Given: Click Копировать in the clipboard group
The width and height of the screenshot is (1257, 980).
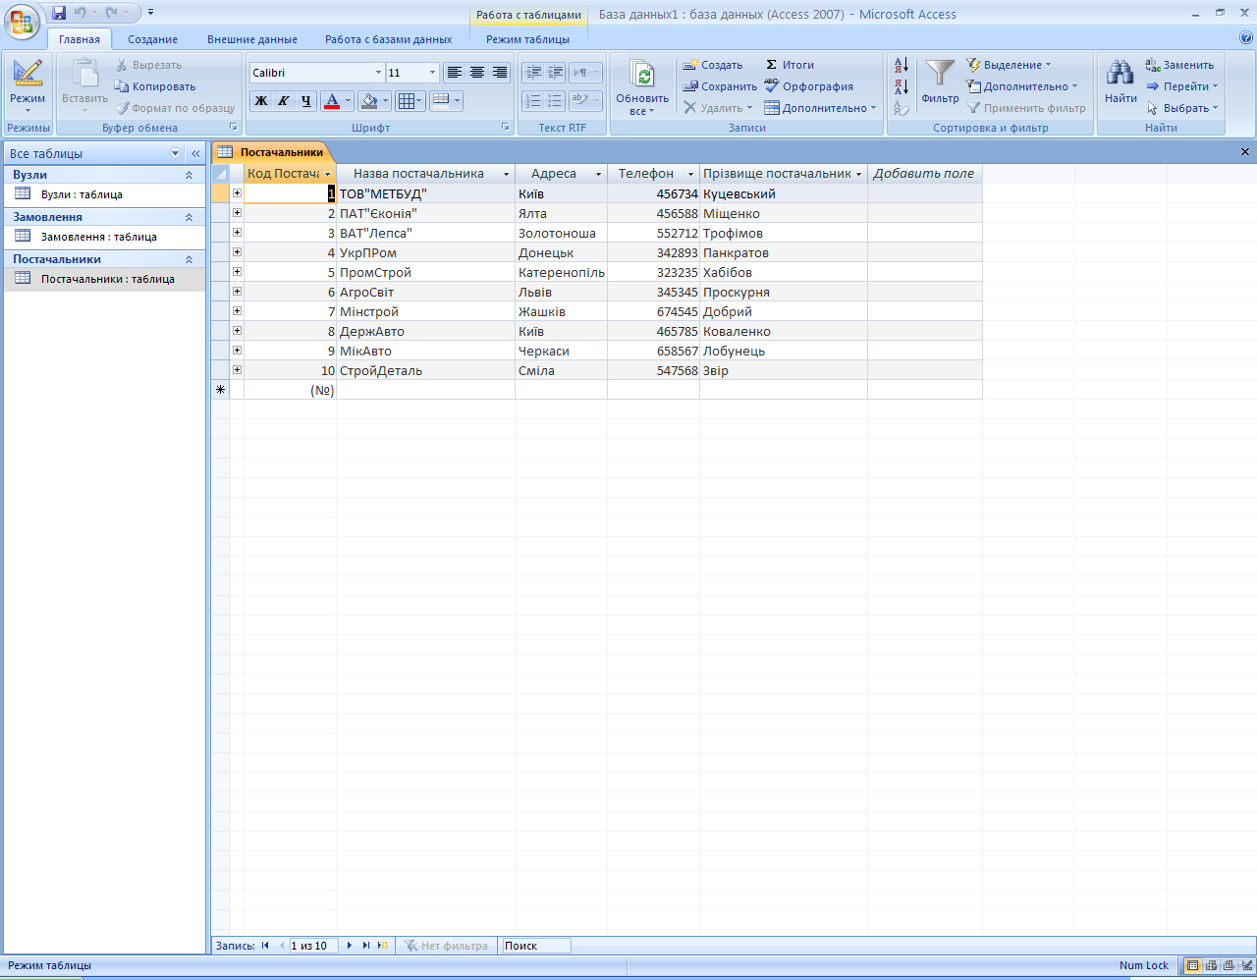Looking at the screenshot, I should pos(155,86).
